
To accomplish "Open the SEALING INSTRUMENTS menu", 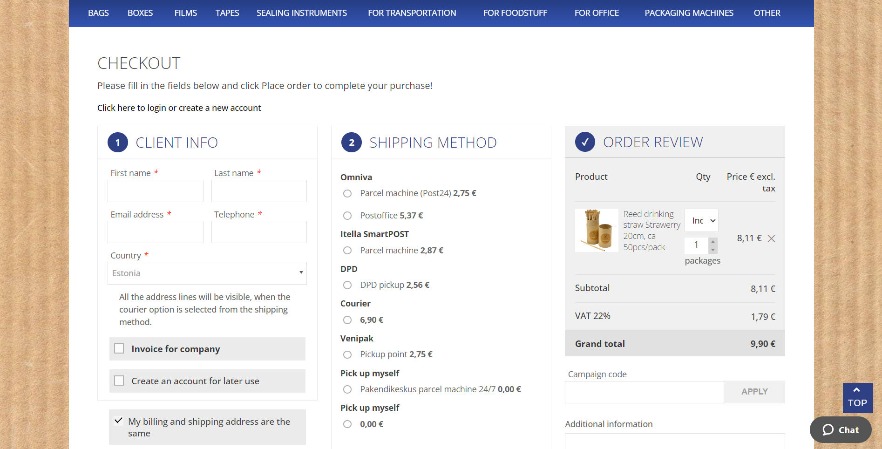I will point(302,13).
